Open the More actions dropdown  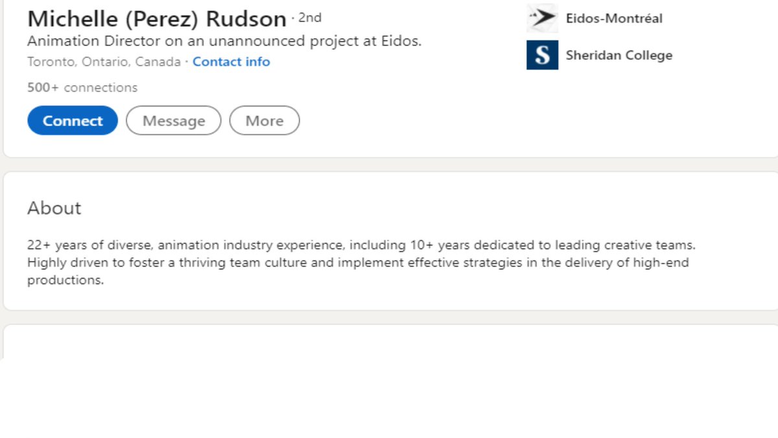(265, 121)
